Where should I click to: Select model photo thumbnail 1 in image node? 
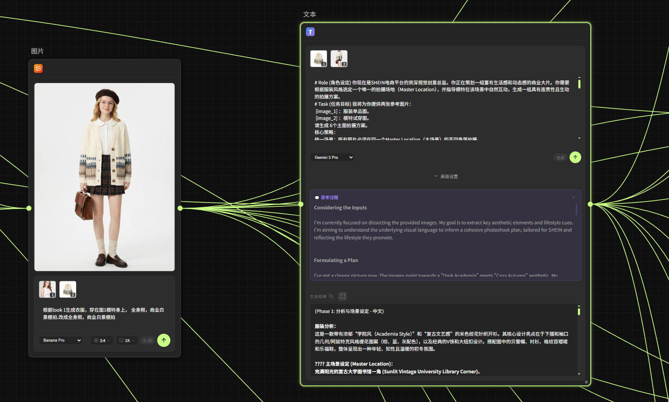47,289
